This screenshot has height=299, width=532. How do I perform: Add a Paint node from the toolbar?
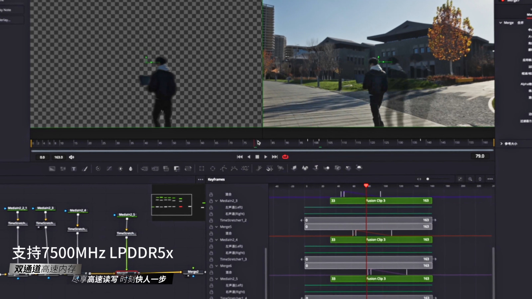[85, 168]
